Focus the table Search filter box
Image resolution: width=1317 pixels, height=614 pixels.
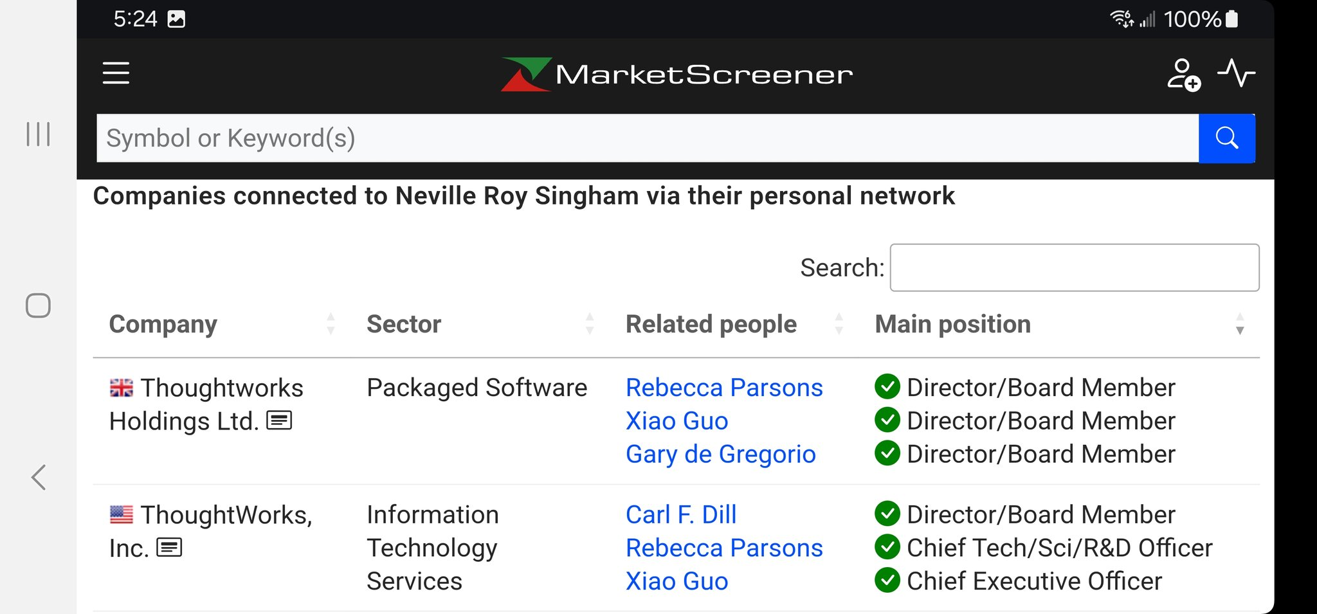[x=1074, y=267]
